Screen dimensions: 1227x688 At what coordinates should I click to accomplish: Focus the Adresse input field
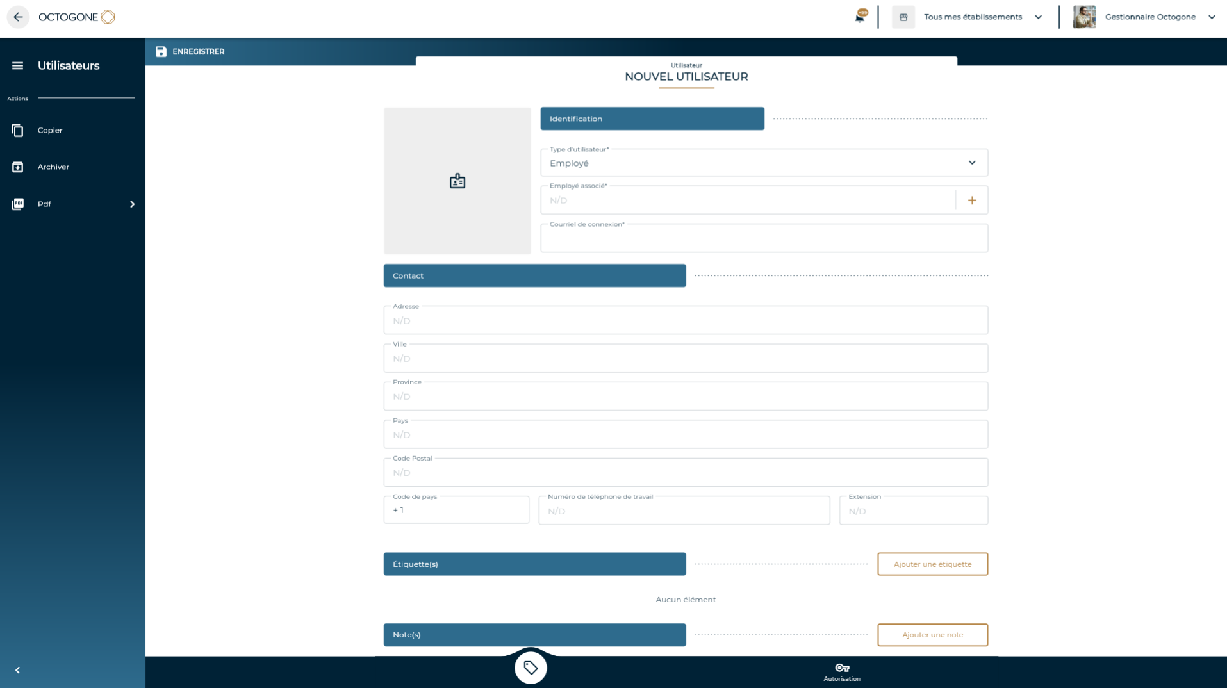[x=686, y=320]
